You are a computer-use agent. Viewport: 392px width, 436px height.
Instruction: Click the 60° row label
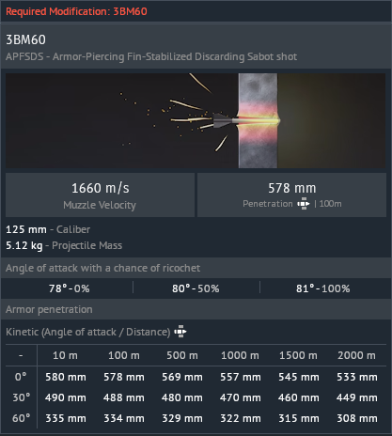(22, 418)
